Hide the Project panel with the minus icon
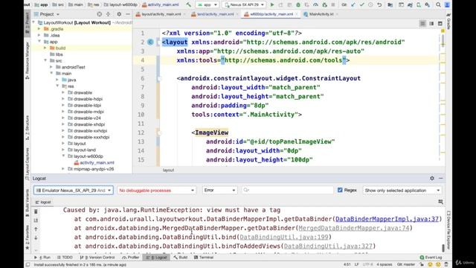The width and height of the screenshot is (476, 268). pyautogui.click(x=128, y=14)
